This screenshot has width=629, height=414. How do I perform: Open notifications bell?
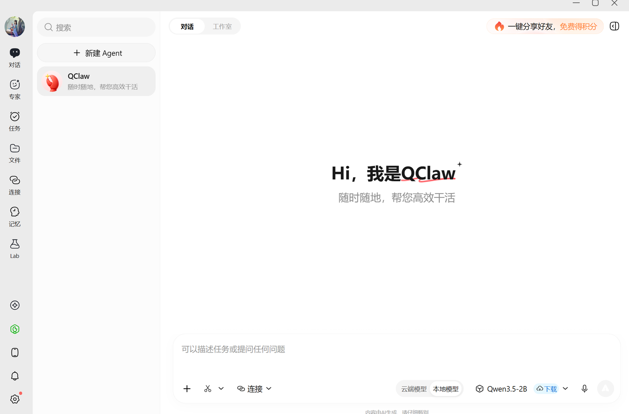pyautogui.click(x=15, y=376)
